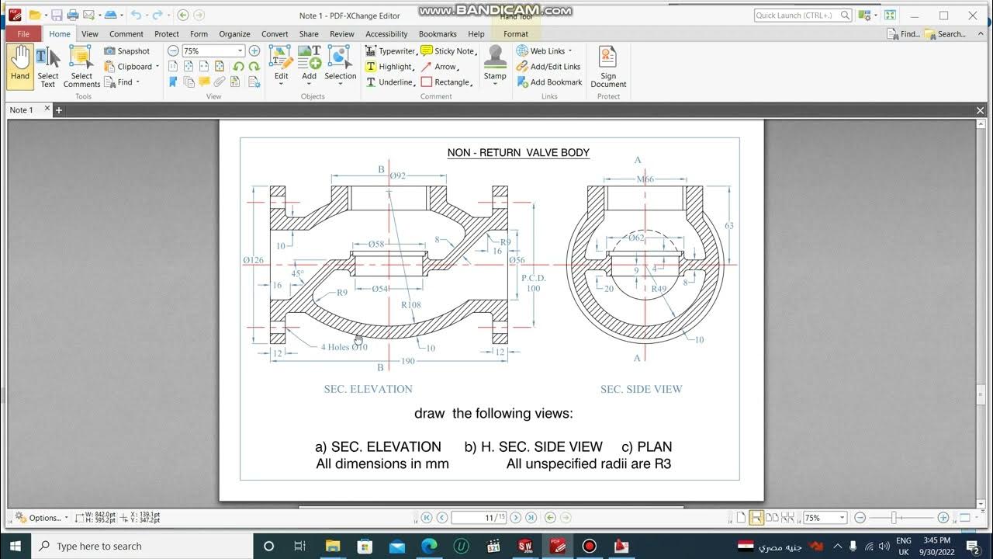Click the page number field showing 11
This screenshot has width=993, height=559.
478,518
